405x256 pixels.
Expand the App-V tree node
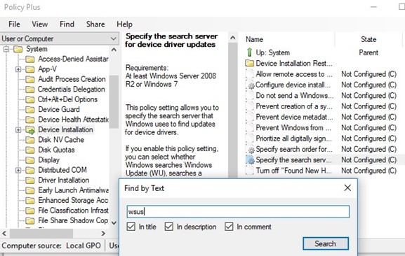tap(18, 69)
